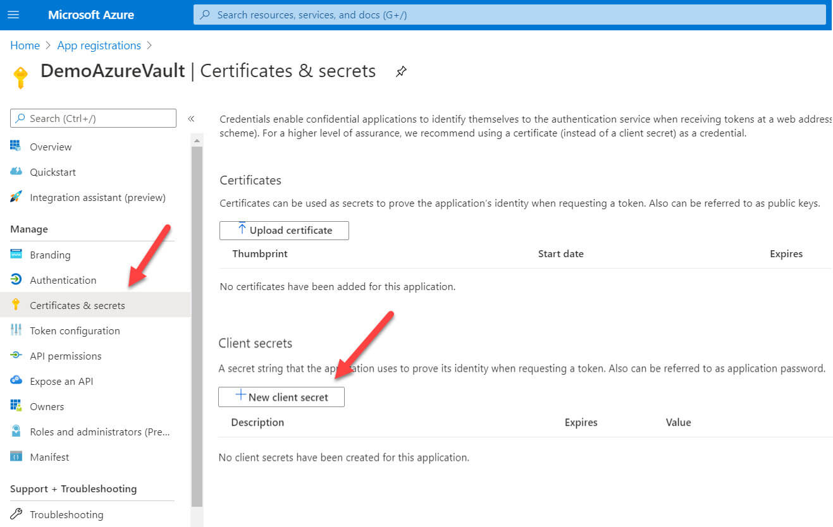The width and height of the screenshot is (833, 527).
Task: Select Integration assistant (preview)
Action: [x=97, y=197]
